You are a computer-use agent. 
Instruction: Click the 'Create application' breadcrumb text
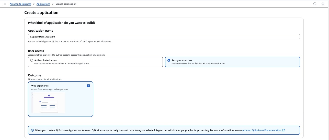66,4
